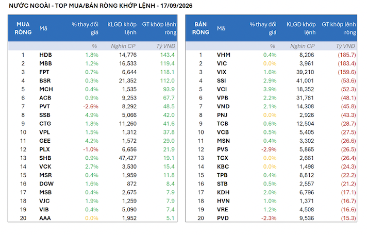Click the CTG ticker cell
The height and width of the screenshot is (235, 367).
click(x=45, y=124)
